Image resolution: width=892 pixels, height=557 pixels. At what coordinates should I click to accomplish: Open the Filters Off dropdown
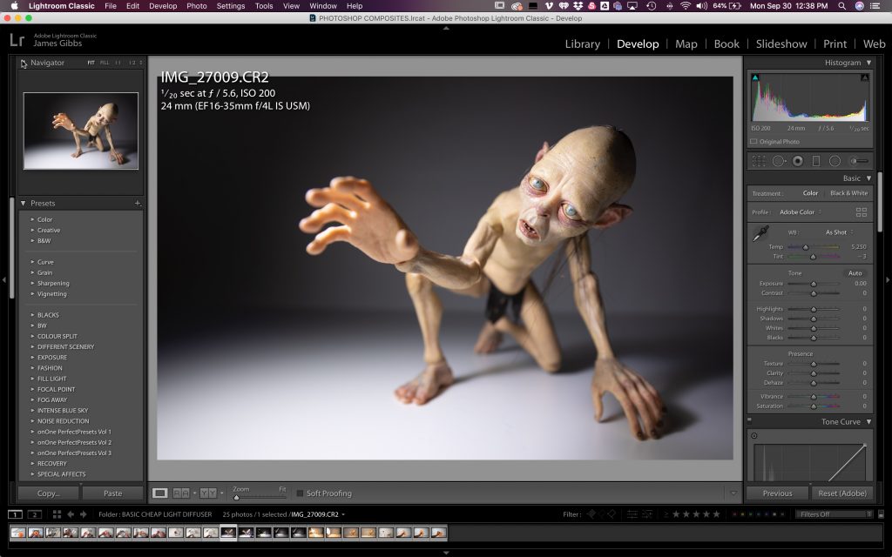pyautogui.click(x=834, y=514)
